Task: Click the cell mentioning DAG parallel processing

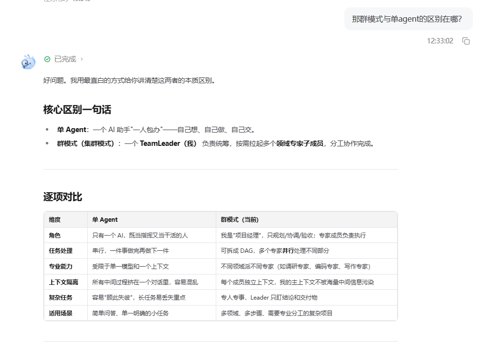Action: (306, 251)
